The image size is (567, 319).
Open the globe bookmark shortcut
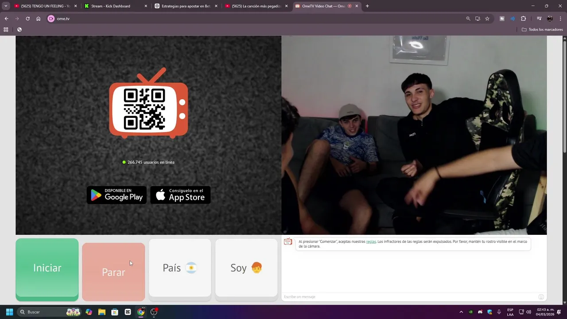tap(19, 30)
